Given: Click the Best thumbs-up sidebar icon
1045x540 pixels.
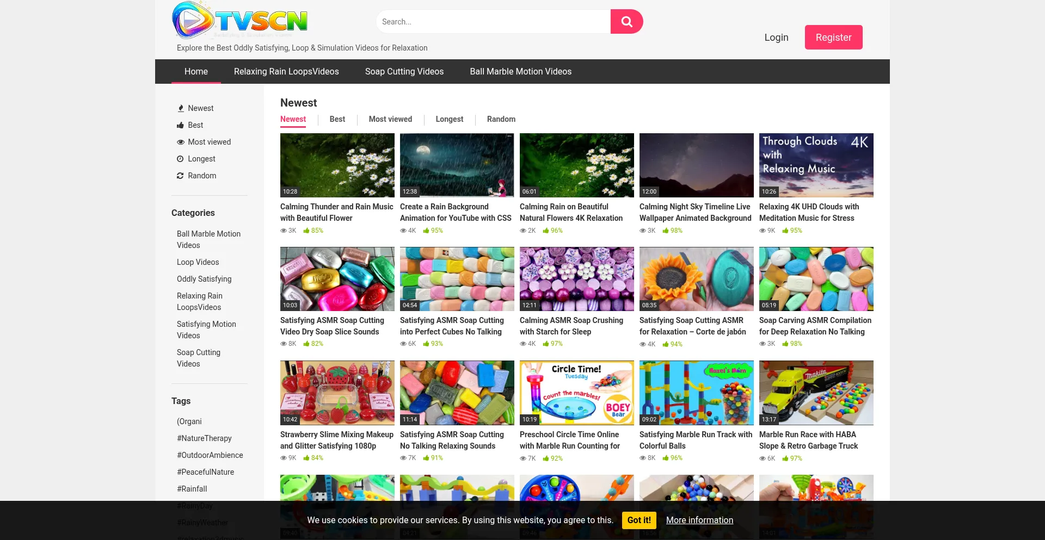Looking at the screenshot, I should [181, 125].
